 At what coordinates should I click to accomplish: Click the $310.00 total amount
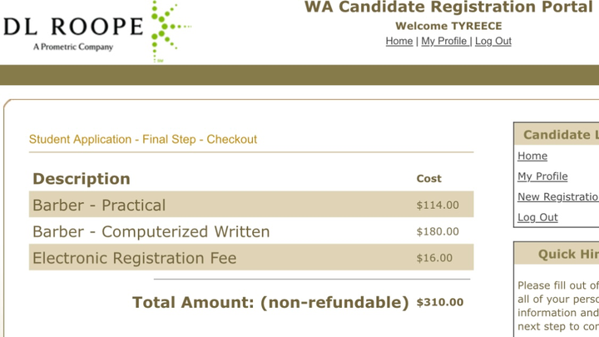(440, 302)
